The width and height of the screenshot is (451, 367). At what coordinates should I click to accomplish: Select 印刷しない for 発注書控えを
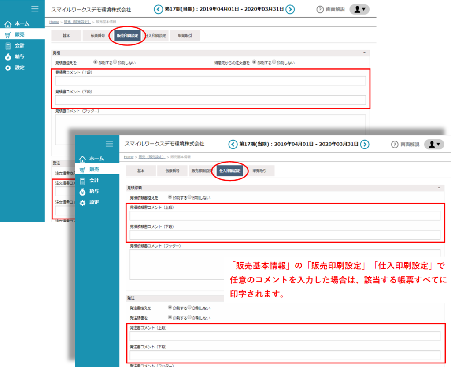[189, 308]
